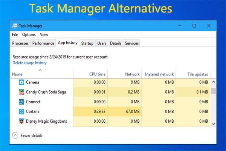Maximize the Task Manager window
Image resolution: width=226 pixels, height=151 pixels.
coord(194,26)
